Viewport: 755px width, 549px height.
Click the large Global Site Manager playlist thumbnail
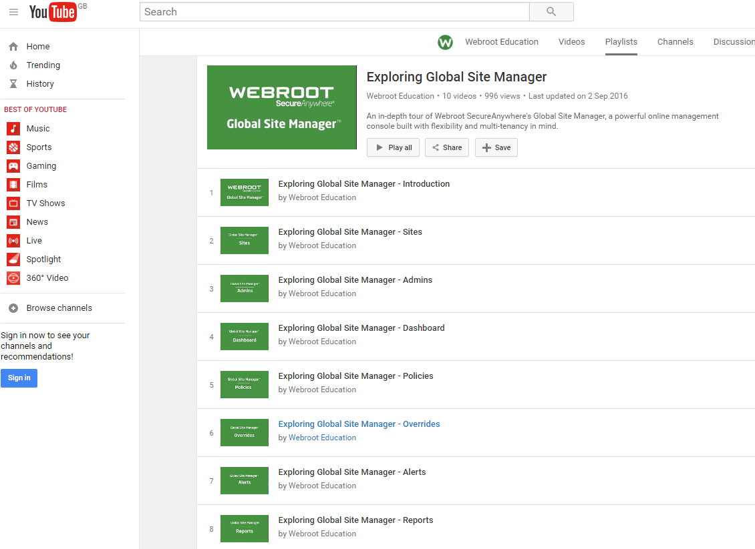click(x=282, y=107)
